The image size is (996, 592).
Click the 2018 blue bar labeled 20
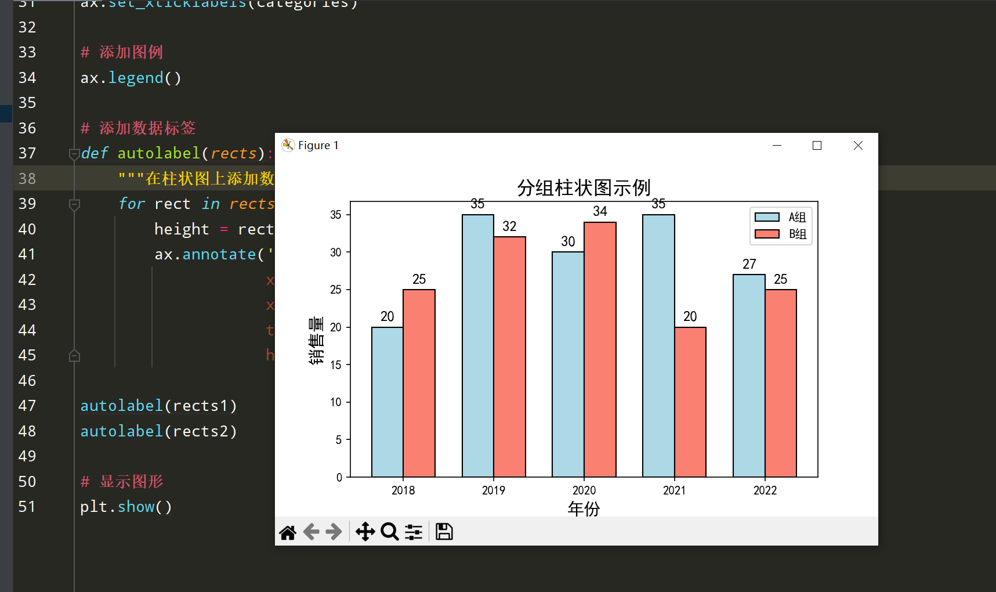tap(387, 402)
